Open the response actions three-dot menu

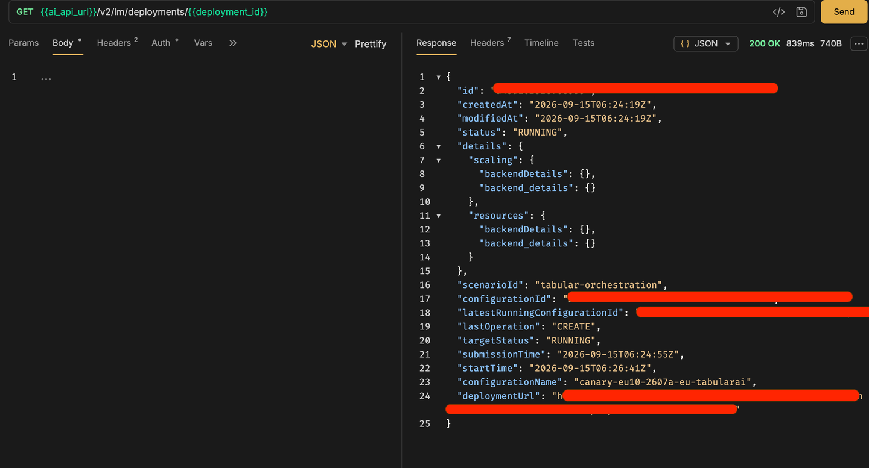(x=859, y=43)
